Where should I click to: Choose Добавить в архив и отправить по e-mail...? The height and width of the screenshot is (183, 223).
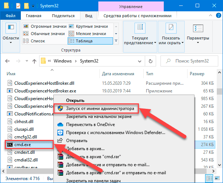(x=124, y=165)
